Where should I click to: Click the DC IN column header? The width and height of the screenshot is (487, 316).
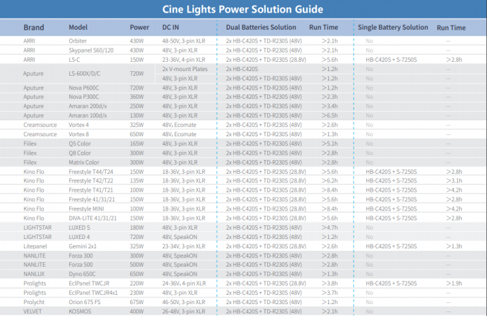click(x=170, y=28)
